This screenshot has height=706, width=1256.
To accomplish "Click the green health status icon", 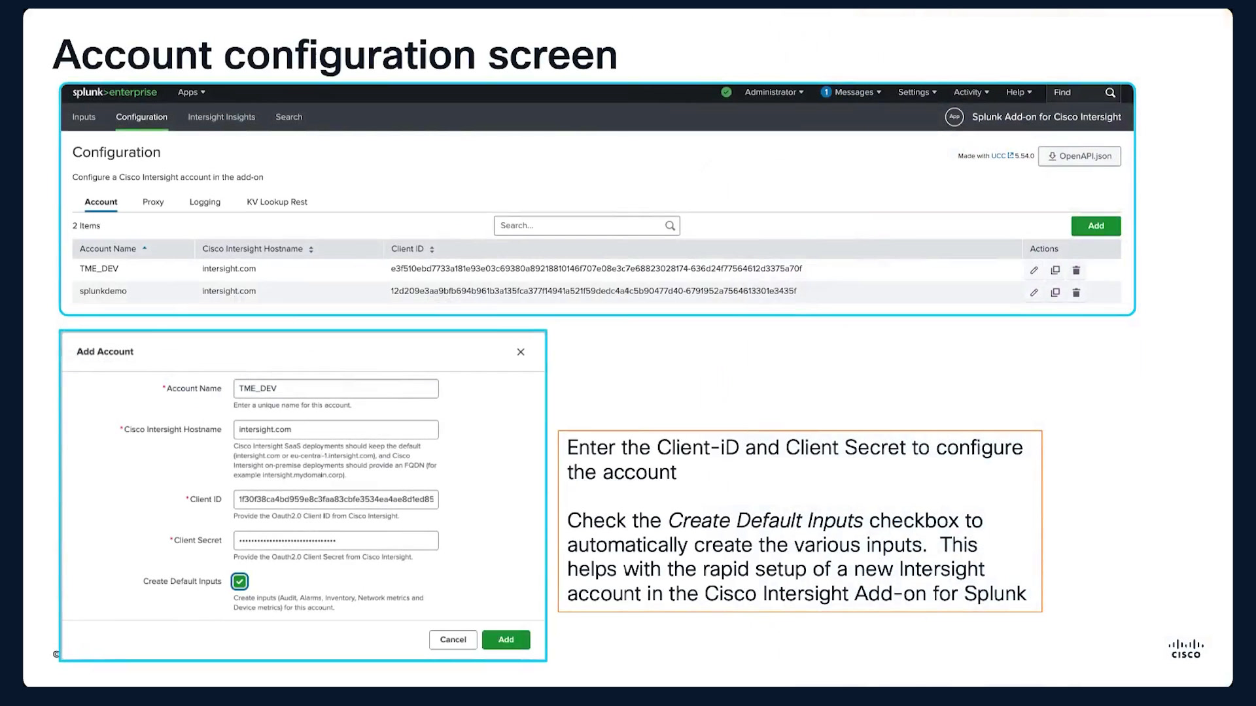I will [x=726, y=92].
